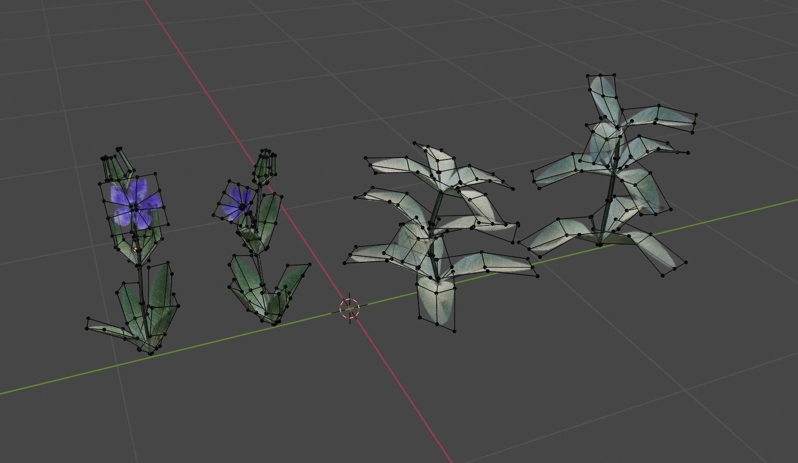This screenshot has width=798, height=463.
Task: Click the central stem of the rightmost plant
Action: (609, 187)
